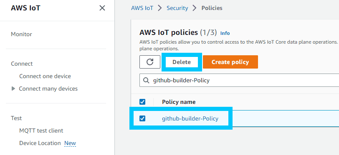Click the AWS IoT policies (1/3) heading
This screenshot has height=155, width=339.
click(x=178, y=32)
